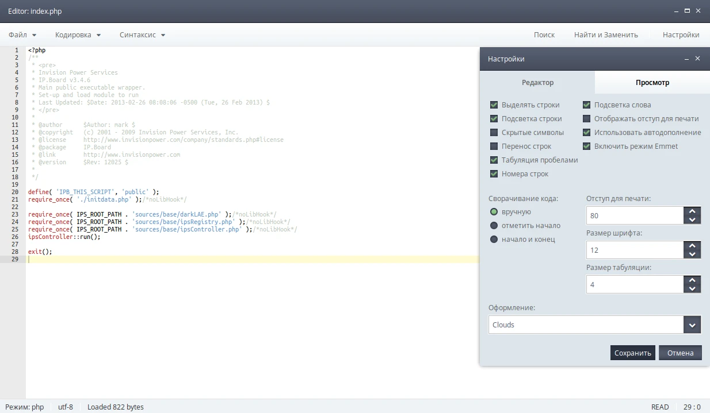Decrease the Отступ для печати value
The width and height of the screenshot is (710, 413).
pyautogui.click(x=692, y=220)
